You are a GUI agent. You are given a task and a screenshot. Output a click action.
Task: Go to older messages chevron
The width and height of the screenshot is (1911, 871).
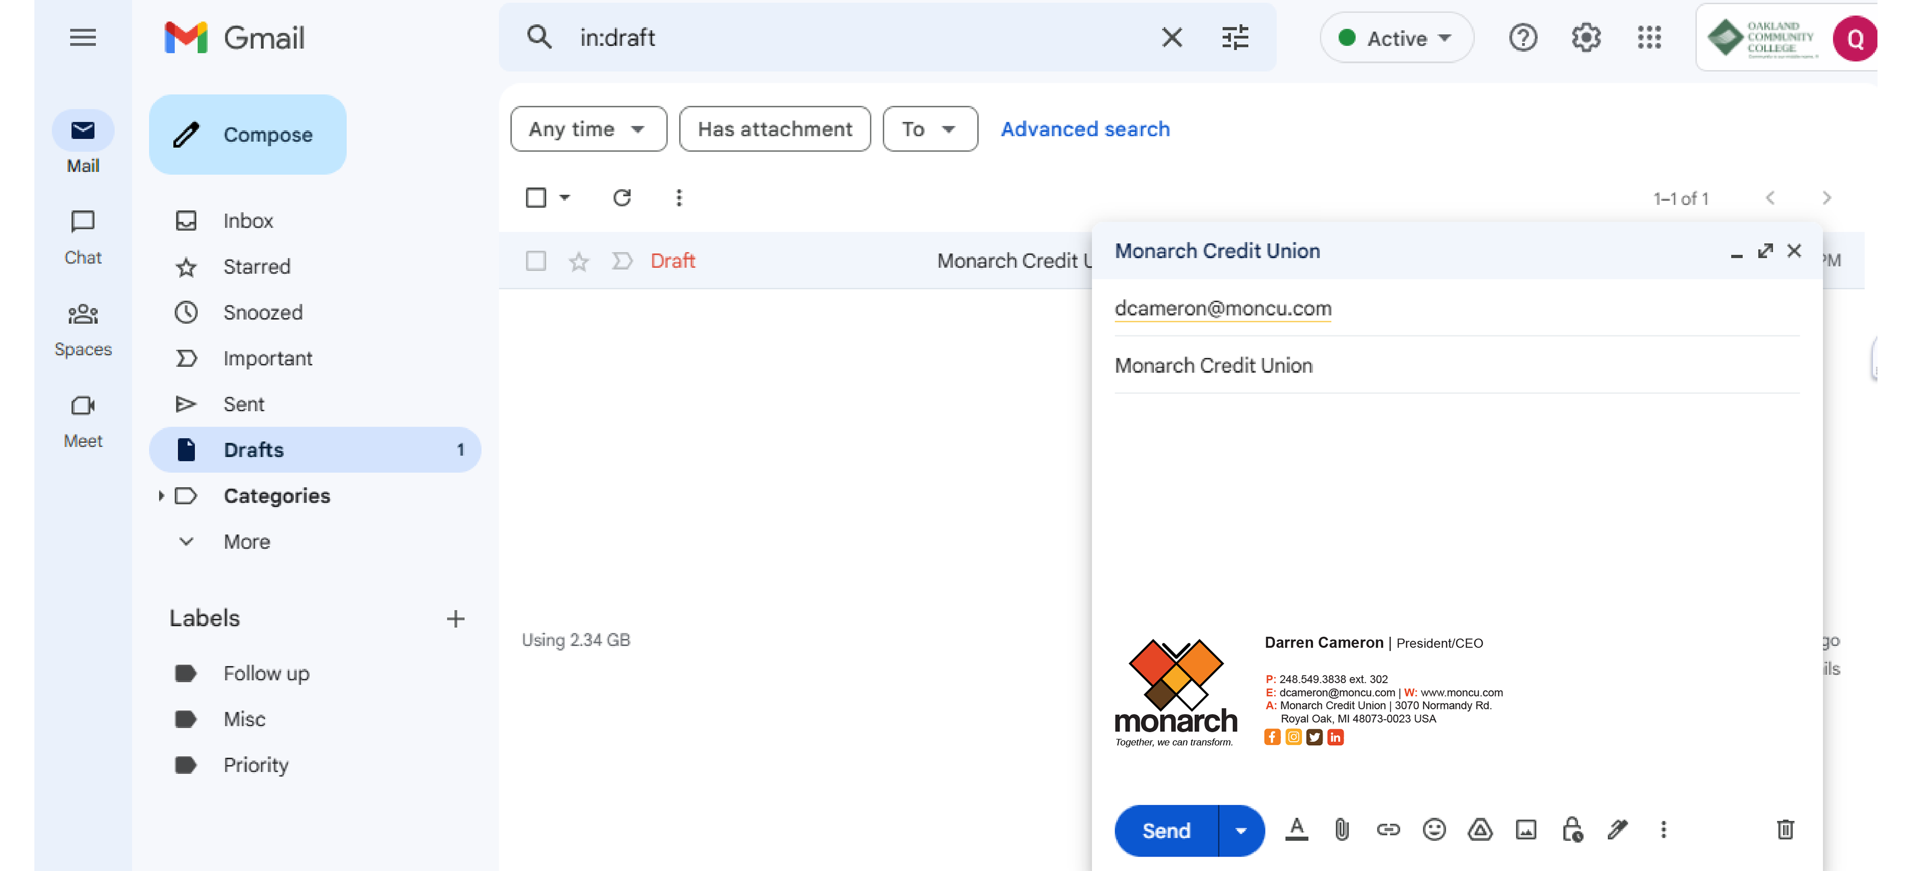(1826, 198)
